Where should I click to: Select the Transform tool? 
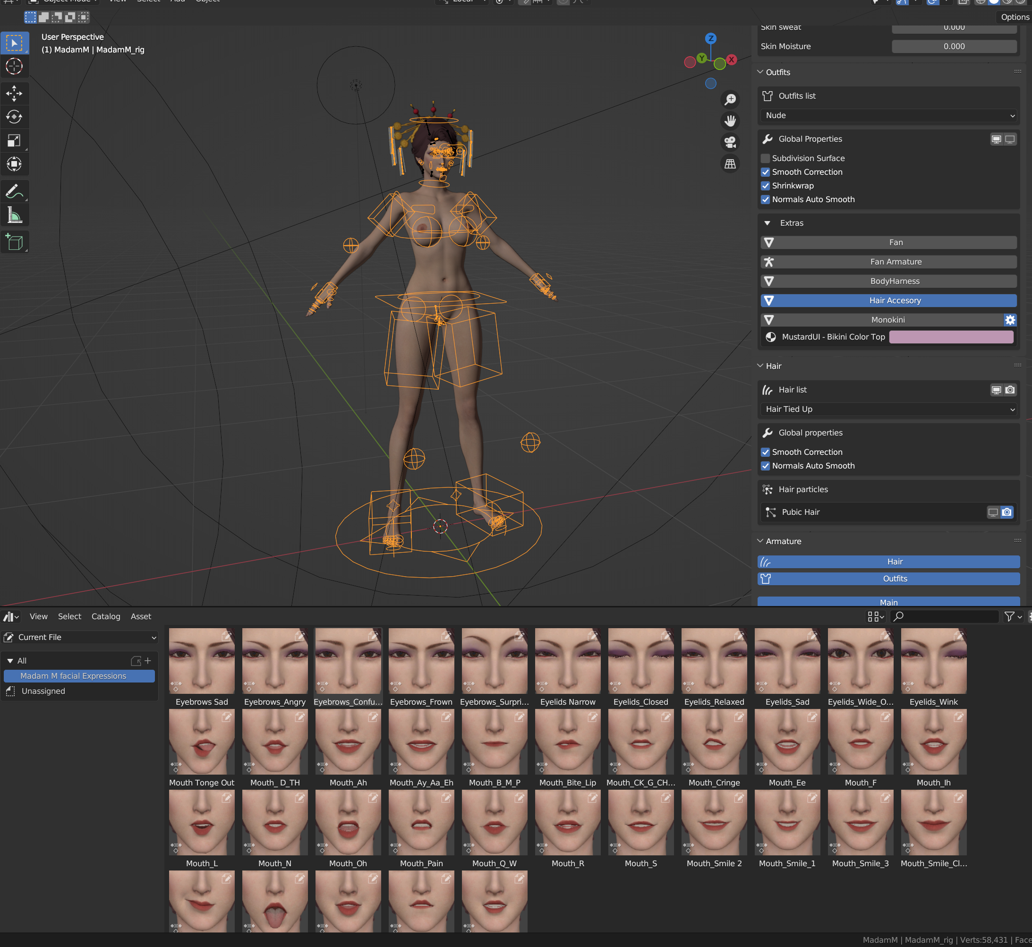(x=14, y=164)
